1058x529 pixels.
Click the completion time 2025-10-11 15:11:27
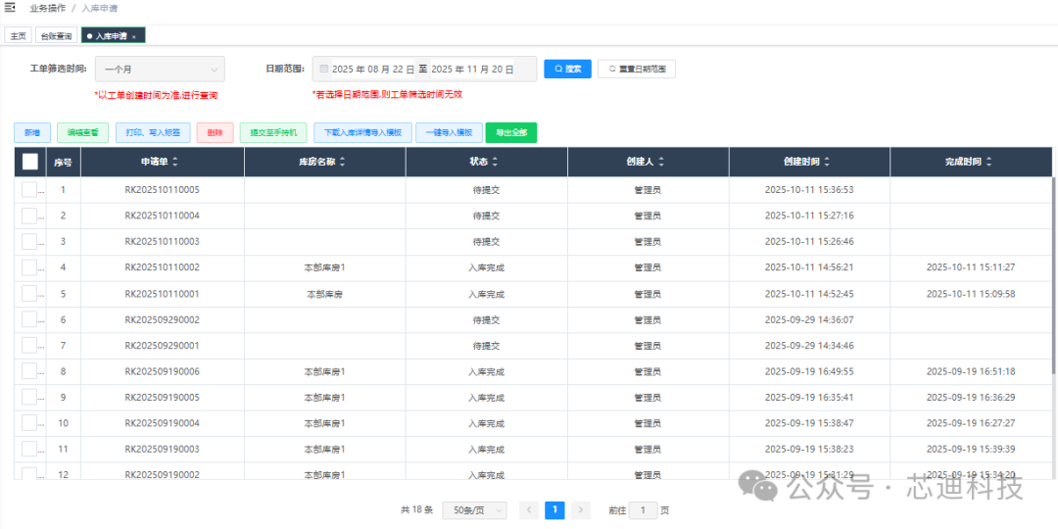pos(971,267)
